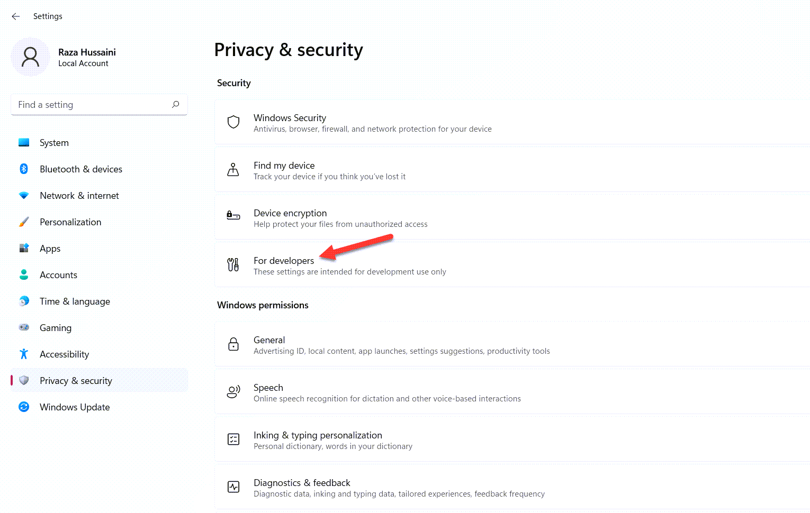
Task: Open Device encryption options
Action: 290,213
